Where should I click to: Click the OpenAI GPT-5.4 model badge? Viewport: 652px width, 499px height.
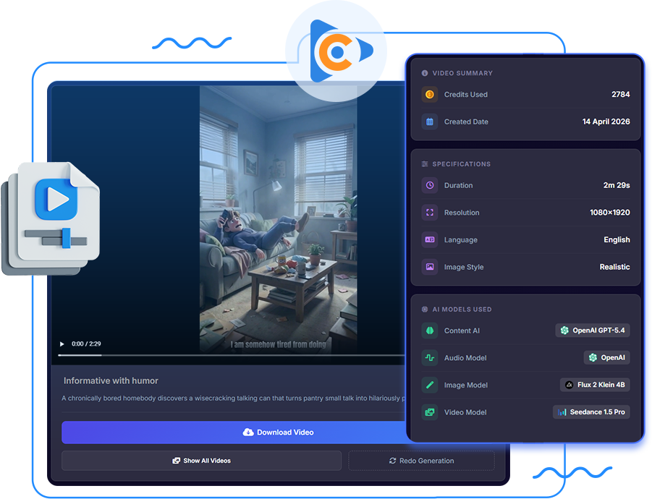[592, 330]
